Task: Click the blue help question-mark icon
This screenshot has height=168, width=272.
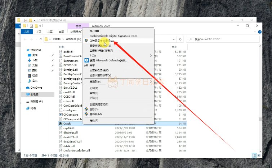Action: tap(260, 32)
